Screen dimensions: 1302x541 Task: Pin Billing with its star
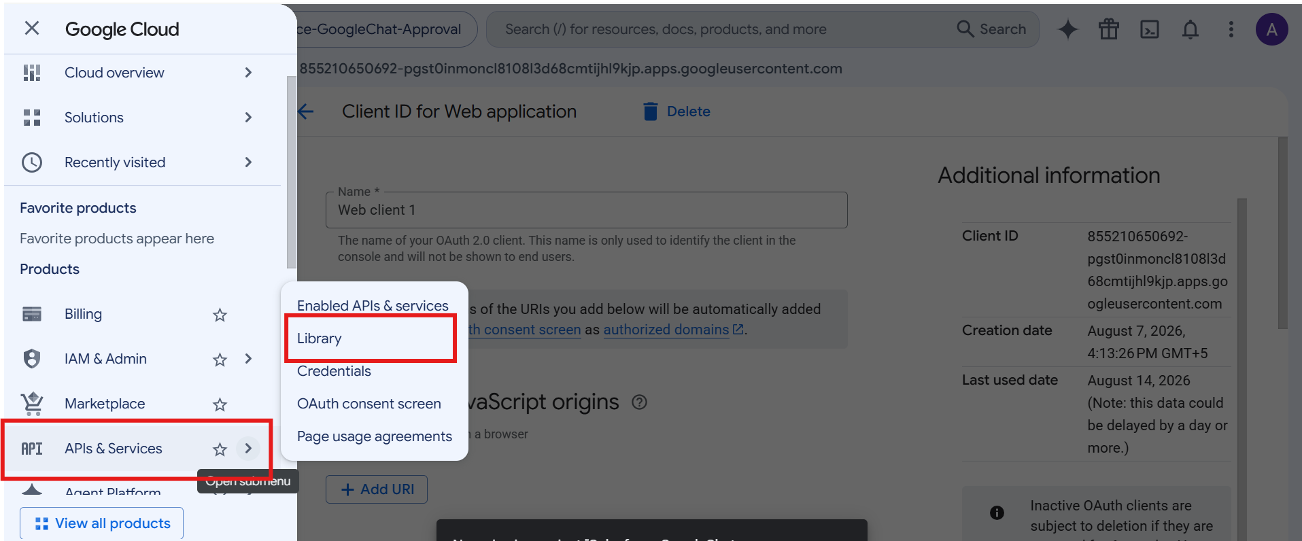click(x=220, y=315)
